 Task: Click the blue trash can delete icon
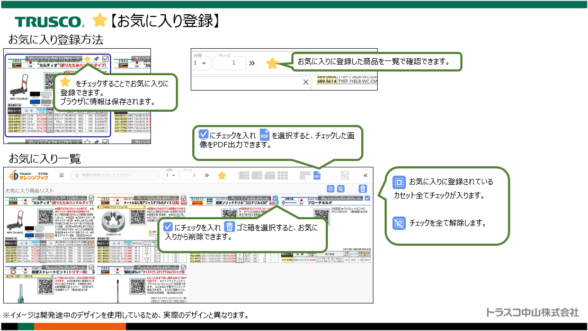362,189
